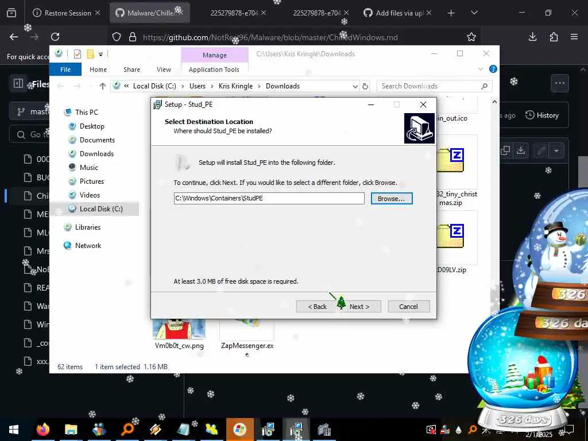Open the GitHub three-dots more options button
The image size is (588, 441).
pos(559,83)
